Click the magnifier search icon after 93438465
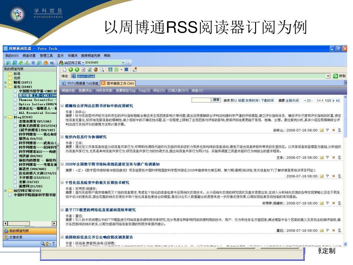The image size is (353, 265). click(128, 63)
